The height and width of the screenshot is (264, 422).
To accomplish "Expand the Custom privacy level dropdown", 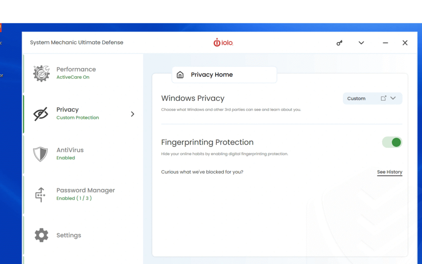I will tap(393, 98).
